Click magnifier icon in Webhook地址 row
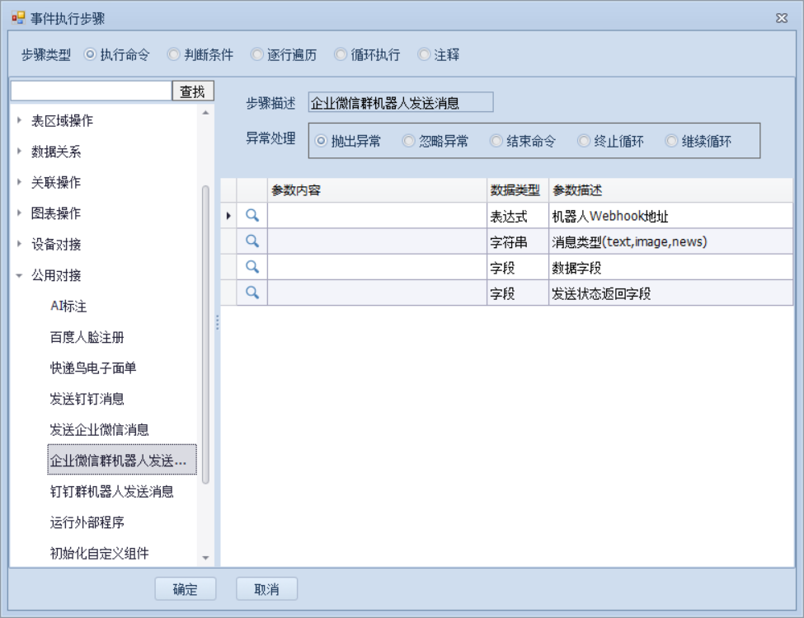This screenshot has width=804, height=618. click(x=252, y=215)
